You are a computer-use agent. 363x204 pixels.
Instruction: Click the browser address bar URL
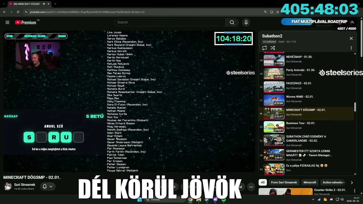[x=87, y=12]
